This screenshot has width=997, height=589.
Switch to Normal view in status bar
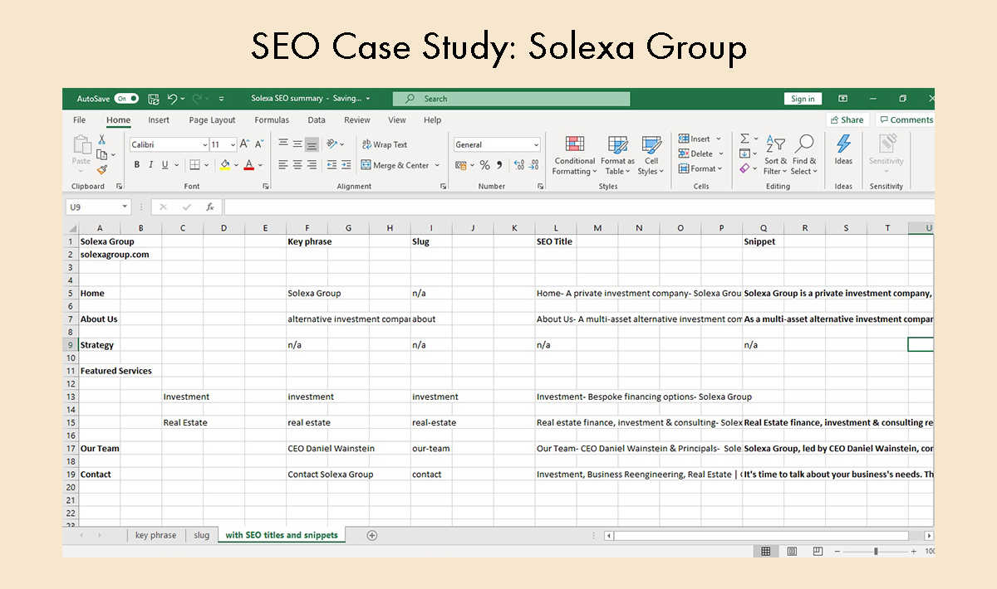766,551
